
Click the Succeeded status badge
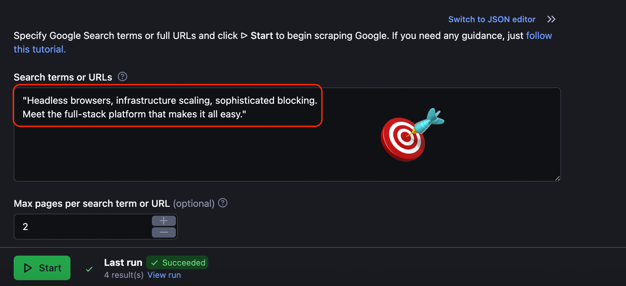click(x=177, y=262)
